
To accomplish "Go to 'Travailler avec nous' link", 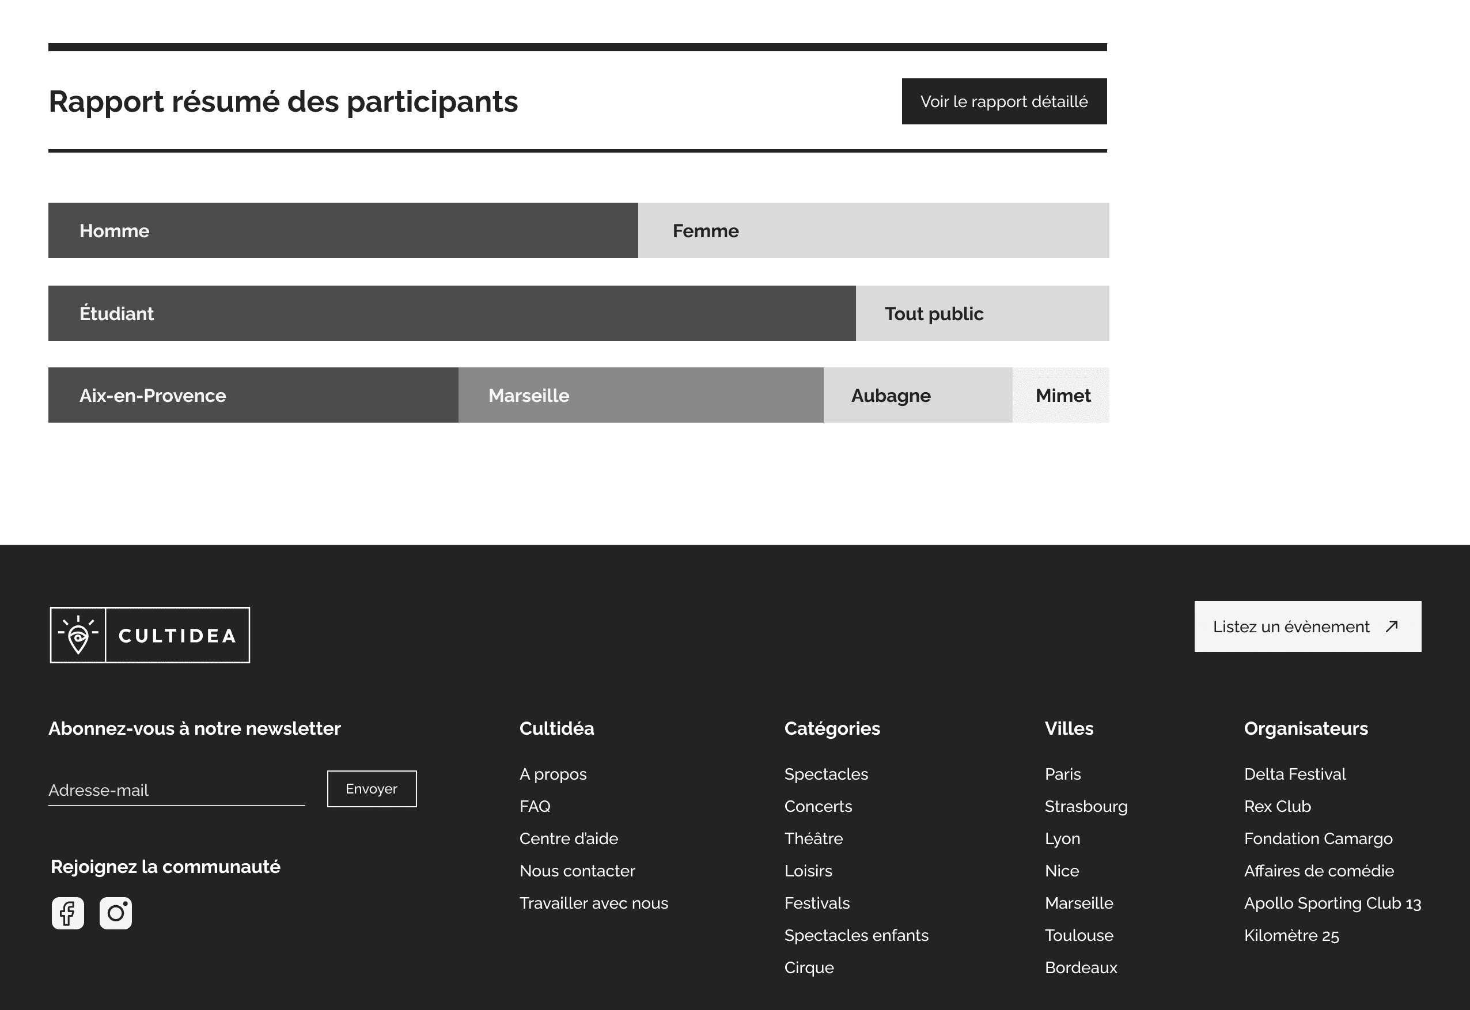I will pos(593,903).
